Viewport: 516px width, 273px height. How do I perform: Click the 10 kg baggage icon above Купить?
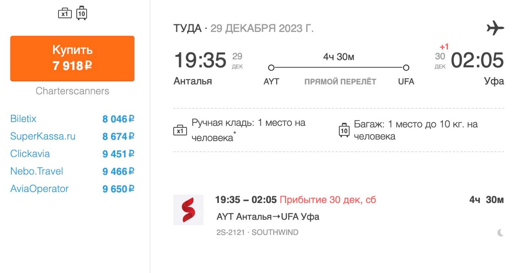[81, 13]
